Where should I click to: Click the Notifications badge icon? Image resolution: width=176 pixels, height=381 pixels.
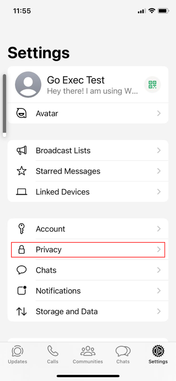tap(22, 290)
